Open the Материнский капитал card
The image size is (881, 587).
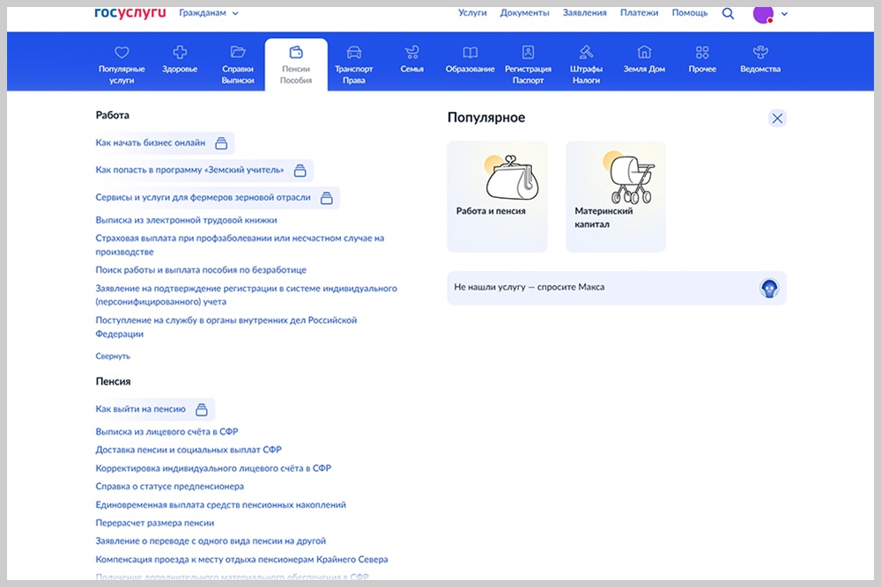tap(616, 196)
